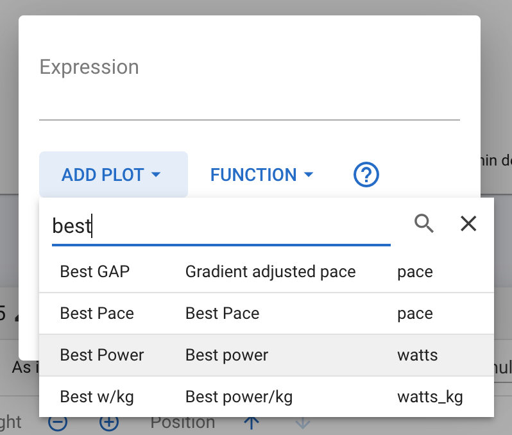Click the minus circle icon
Screen dimensions: 512x435
(58, 423)
